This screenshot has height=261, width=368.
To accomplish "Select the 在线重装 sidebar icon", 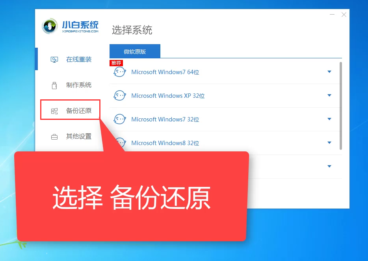I will click(54, 59).
